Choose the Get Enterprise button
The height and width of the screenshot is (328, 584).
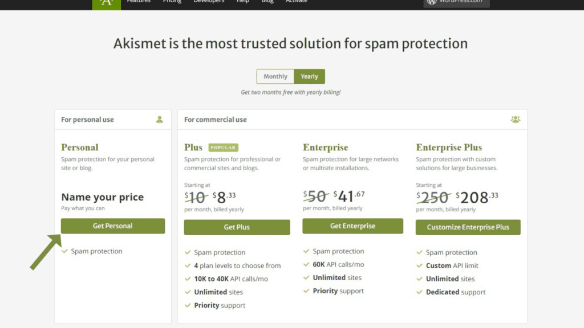pyautogui.click(x=352, y=226)
